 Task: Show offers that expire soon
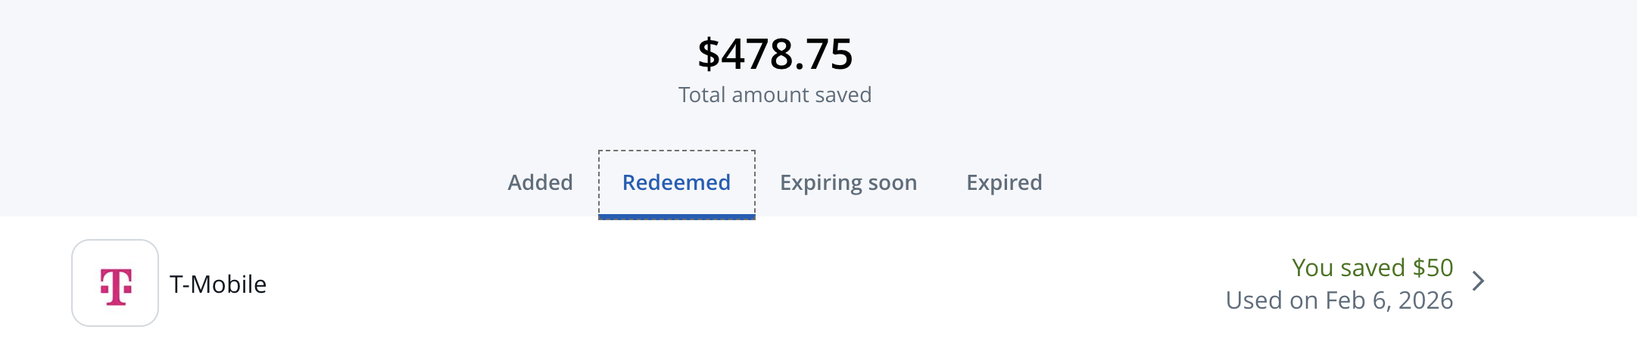click(x=848, y=182)
